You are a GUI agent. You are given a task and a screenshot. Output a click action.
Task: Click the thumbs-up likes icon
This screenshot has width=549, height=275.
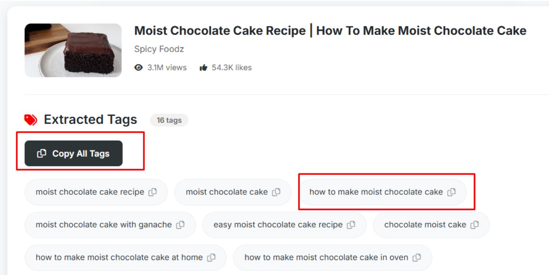(203, 68)
